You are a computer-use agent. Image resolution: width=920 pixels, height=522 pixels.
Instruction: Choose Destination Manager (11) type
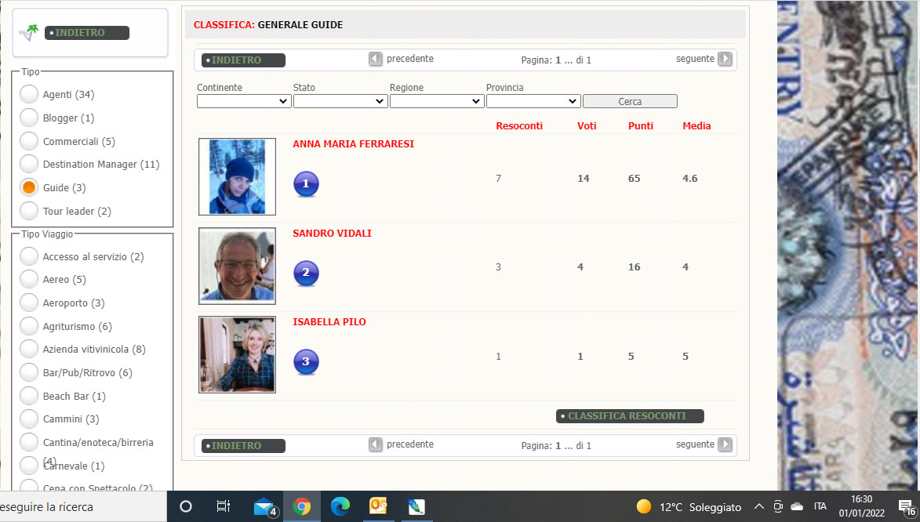pos(29,165)
